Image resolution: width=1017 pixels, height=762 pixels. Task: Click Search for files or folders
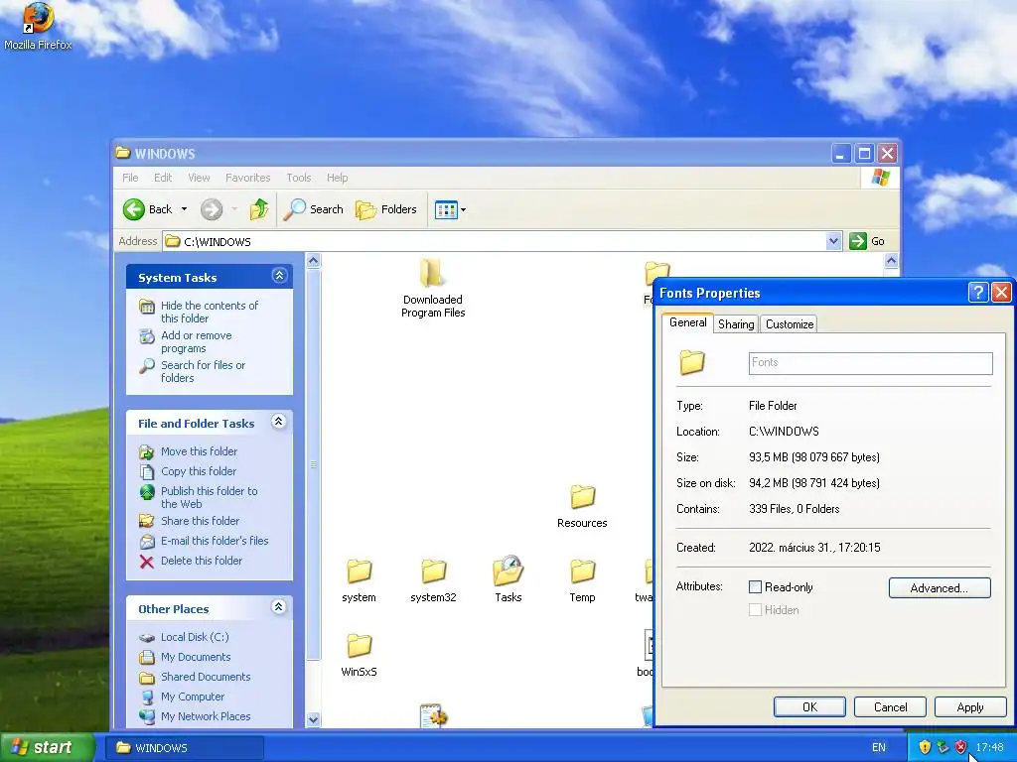pyautogui.click(x=203, y=371)
